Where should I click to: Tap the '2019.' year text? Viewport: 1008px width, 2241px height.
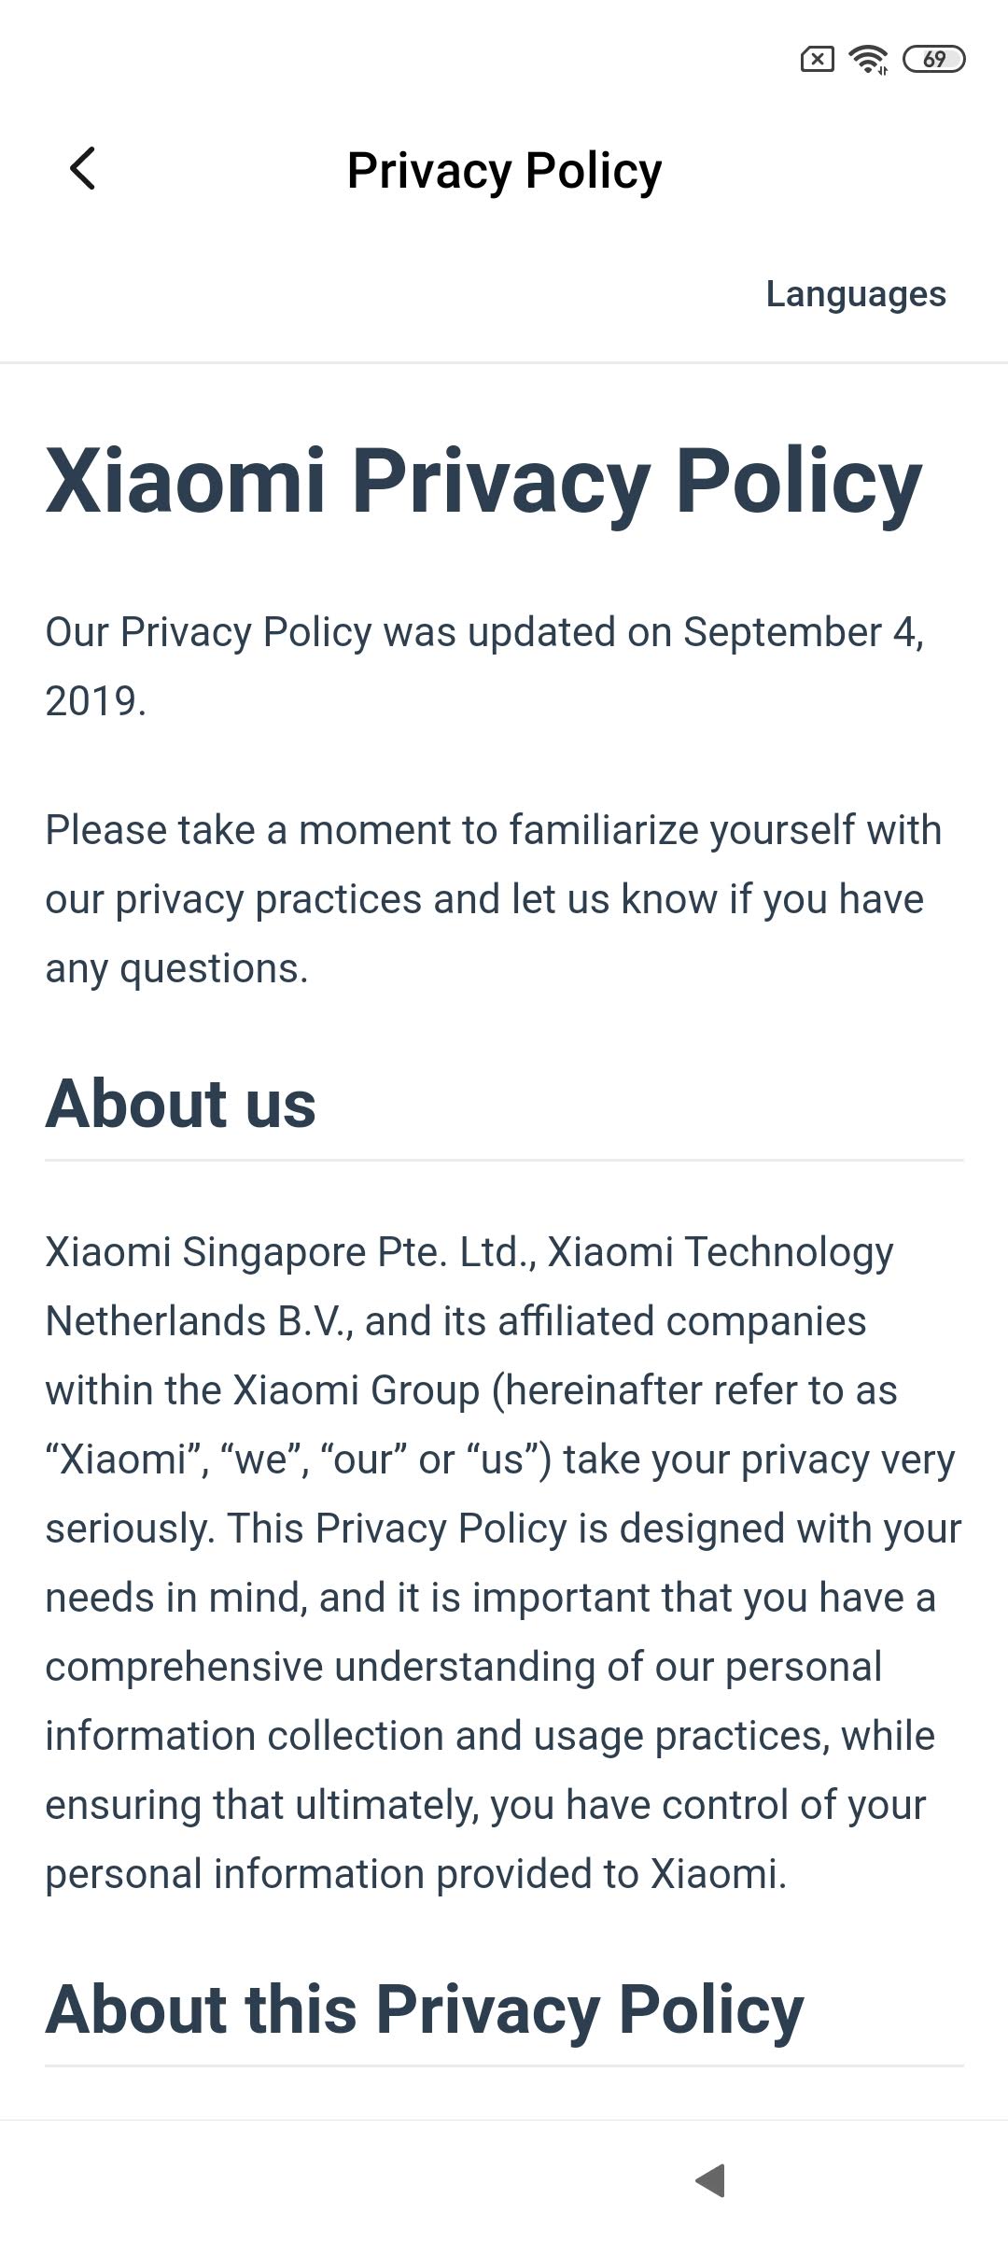(x=95, y=701)
